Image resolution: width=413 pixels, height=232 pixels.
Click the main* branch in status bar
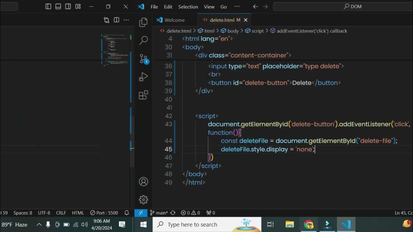[x=159, y=213]
